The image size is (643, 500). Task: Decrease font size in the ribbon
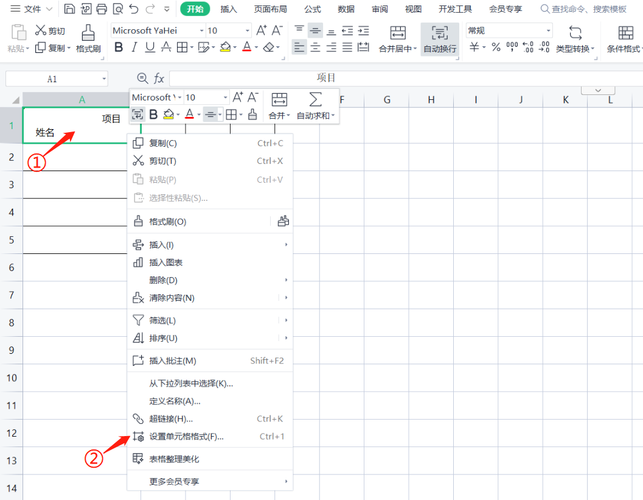point(277,30)
